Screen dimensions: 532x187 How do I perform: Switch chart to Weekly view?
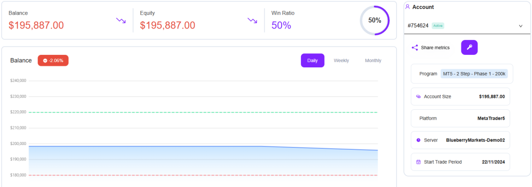coord(341,61)
